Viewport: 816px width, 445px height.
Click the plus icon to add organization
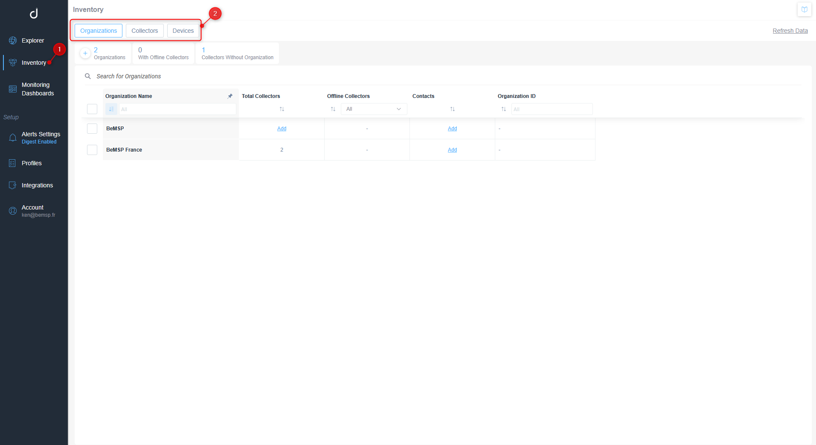pyautogui.click(x=85, y=53)
